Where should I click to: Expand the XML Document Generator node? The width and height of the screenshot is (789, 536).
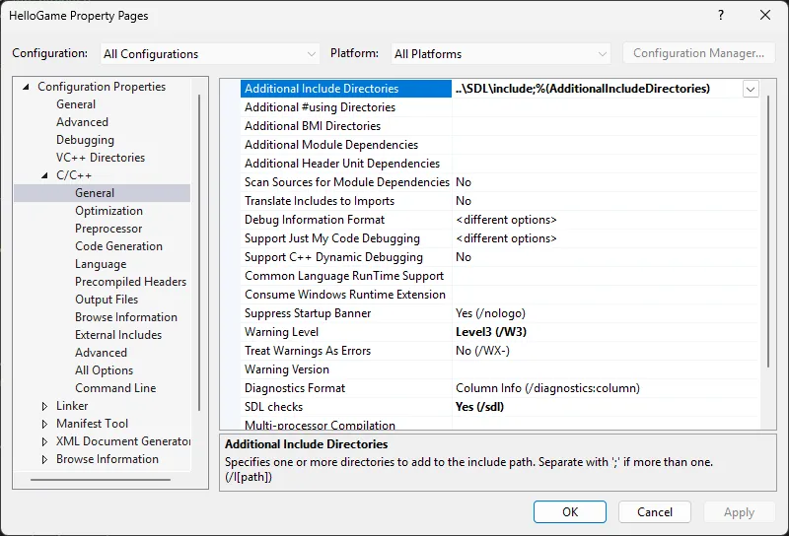point(45,441)
